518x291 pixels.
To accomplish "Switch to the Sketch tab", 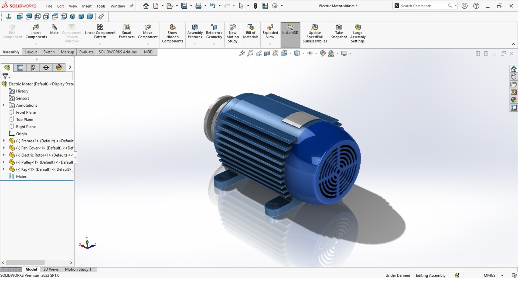I will 49,52.
